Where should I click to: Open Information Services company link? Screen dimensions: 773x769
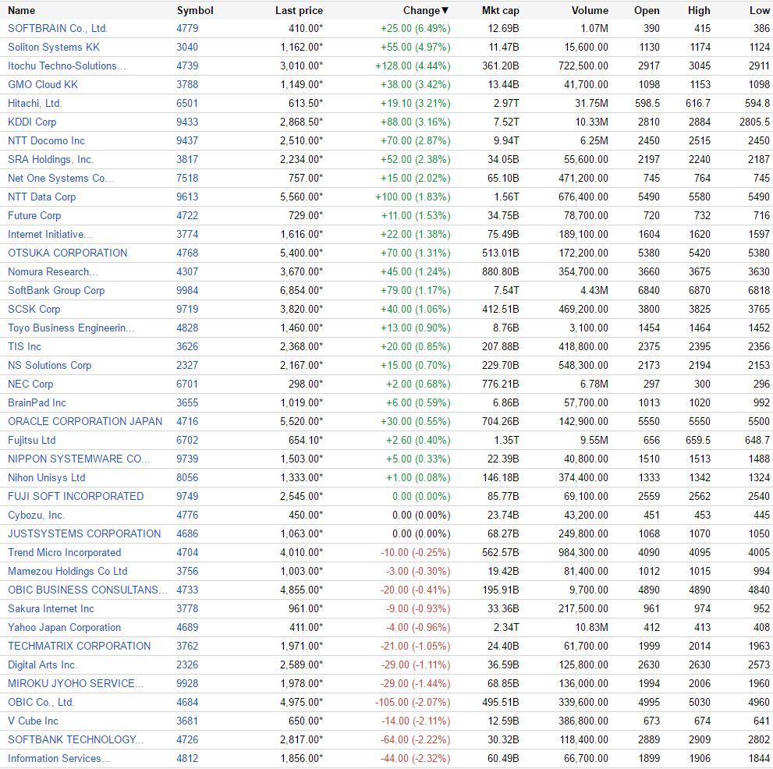point(59,759)
